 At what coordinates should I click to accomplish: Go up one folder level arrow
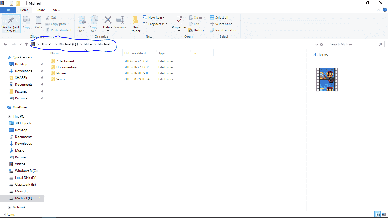26,44
